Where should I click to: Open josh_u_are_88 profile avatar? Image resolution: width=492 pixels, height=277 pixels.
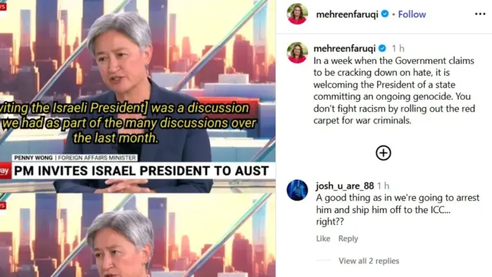pyautogui.click(x=297, y=190)
